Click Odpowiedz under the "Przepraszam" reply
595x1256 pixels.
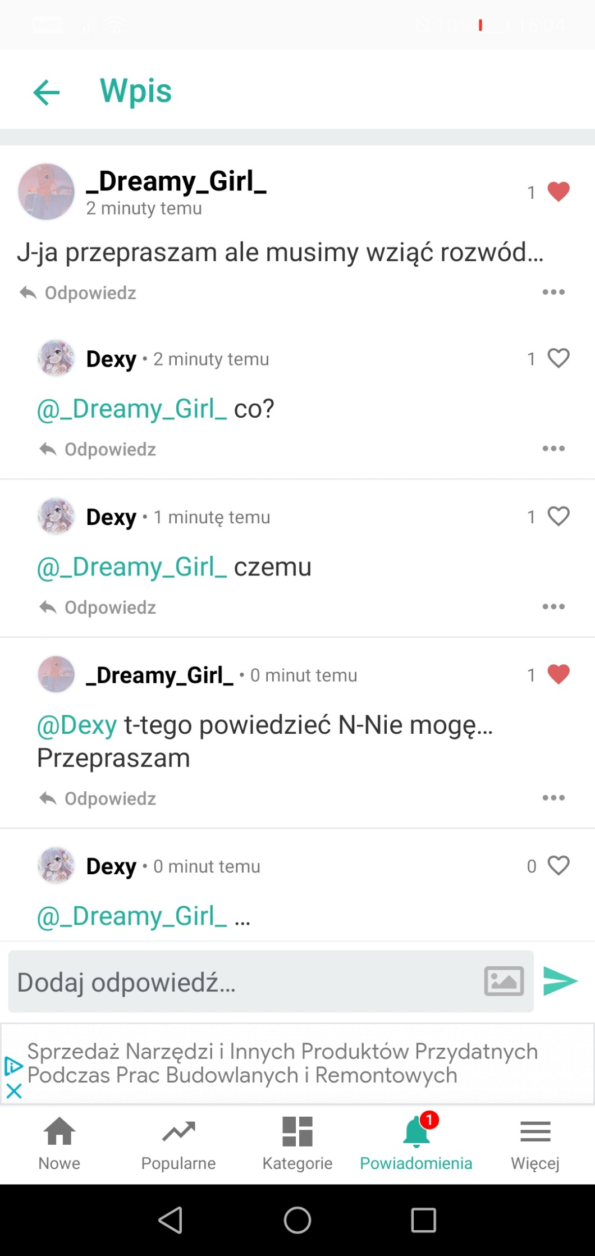[98, 798]
